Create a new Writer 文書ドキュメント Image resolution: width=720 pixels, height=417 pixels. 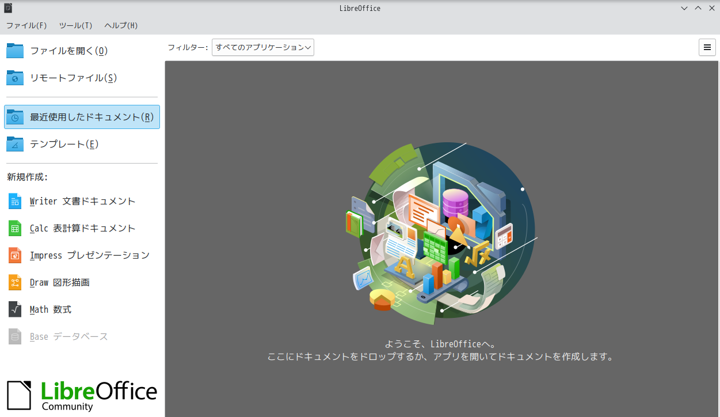click(x=82, y=201)
